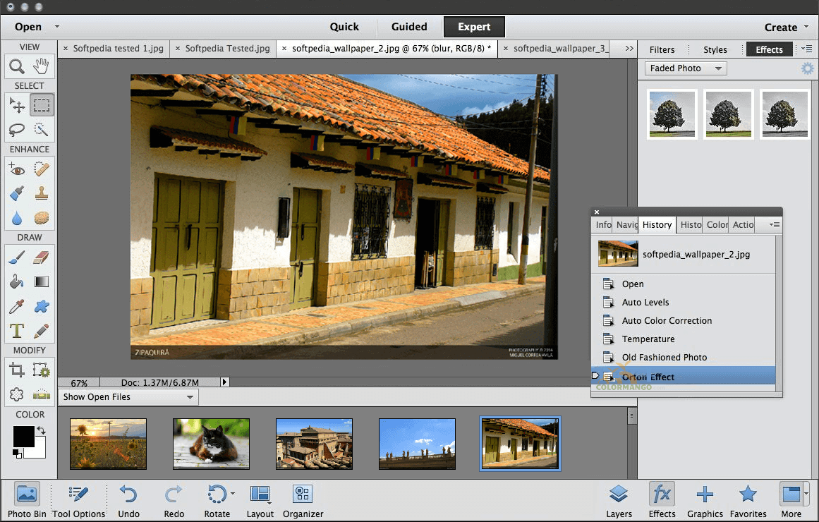The height and width of the screenshot is (522, 819).
Task: Expand the Show Open Files dropdown
Action: [x=128, y=397]
